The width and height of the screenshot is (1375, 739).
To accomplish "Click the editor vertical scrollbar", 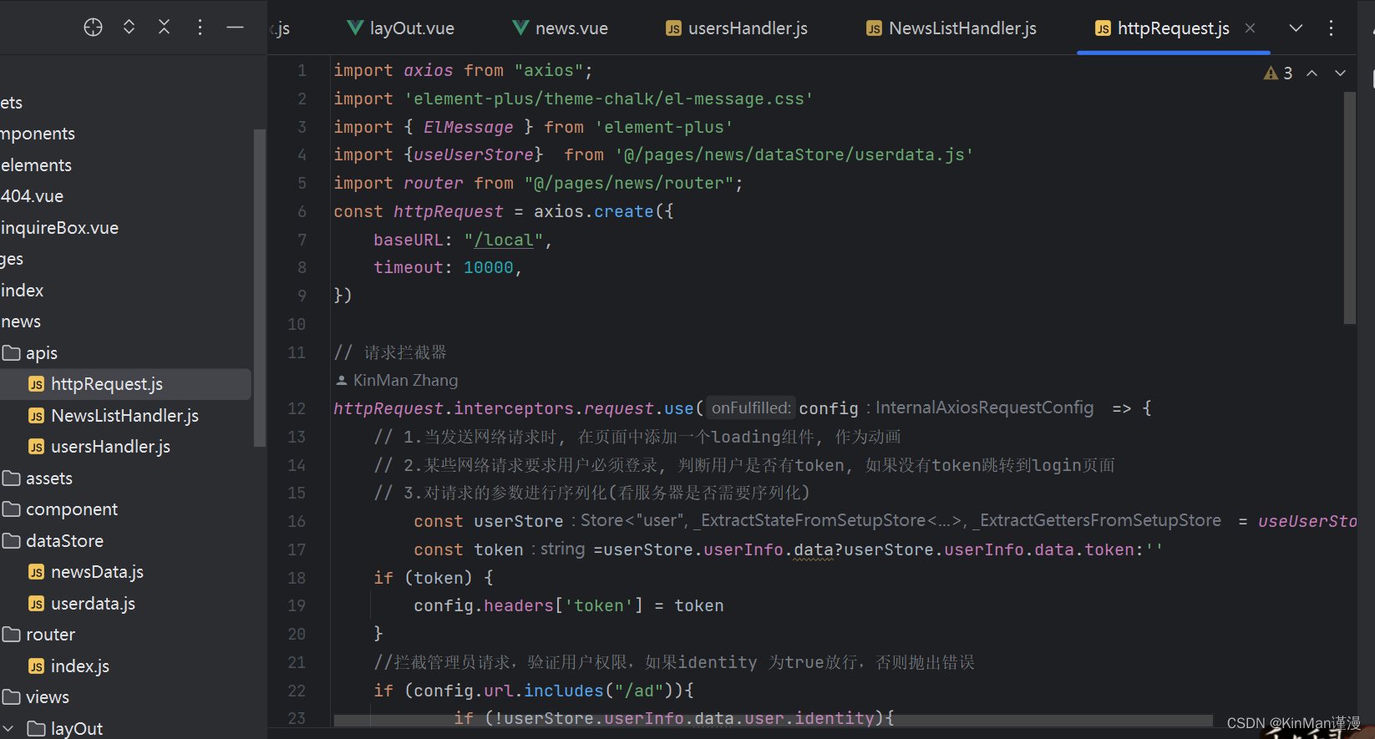I will (1349, 208).
